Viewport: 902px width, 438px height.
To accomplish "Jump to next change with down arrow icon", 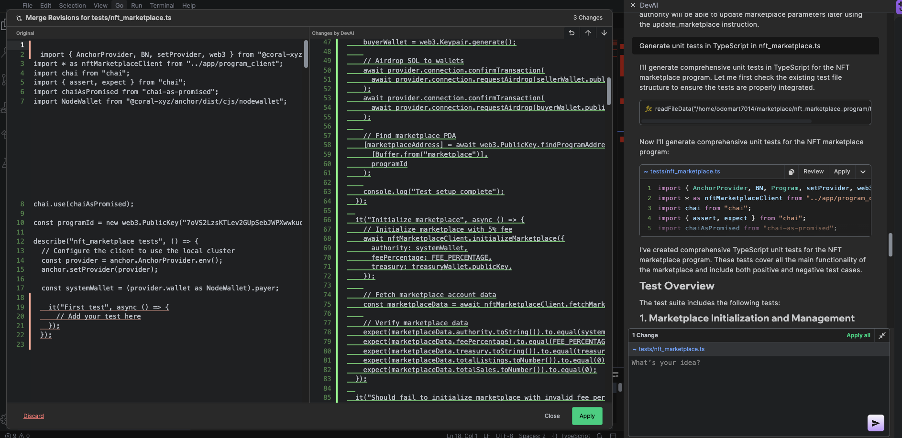I will tap(604, 32).
